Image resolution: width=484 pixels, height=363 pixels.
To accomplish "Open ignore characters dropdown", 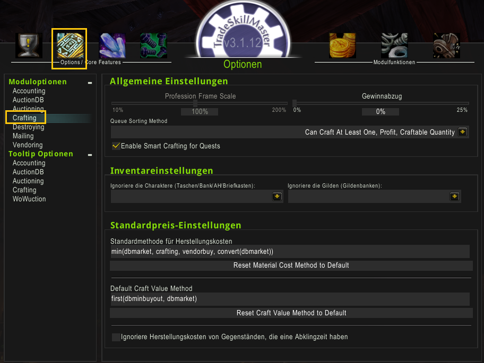I will click(277, 196).
